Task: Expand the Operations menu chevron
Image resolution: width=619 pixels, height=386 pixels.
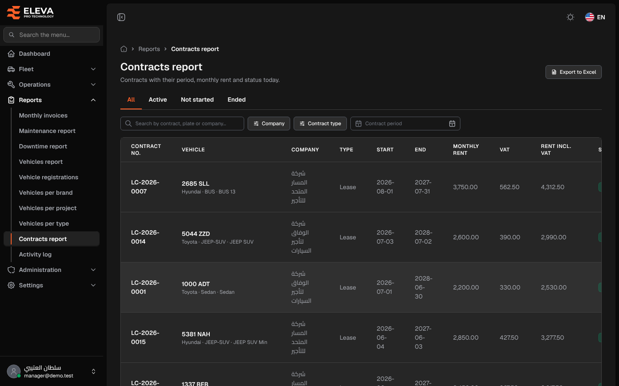Action: click(93, 84)
